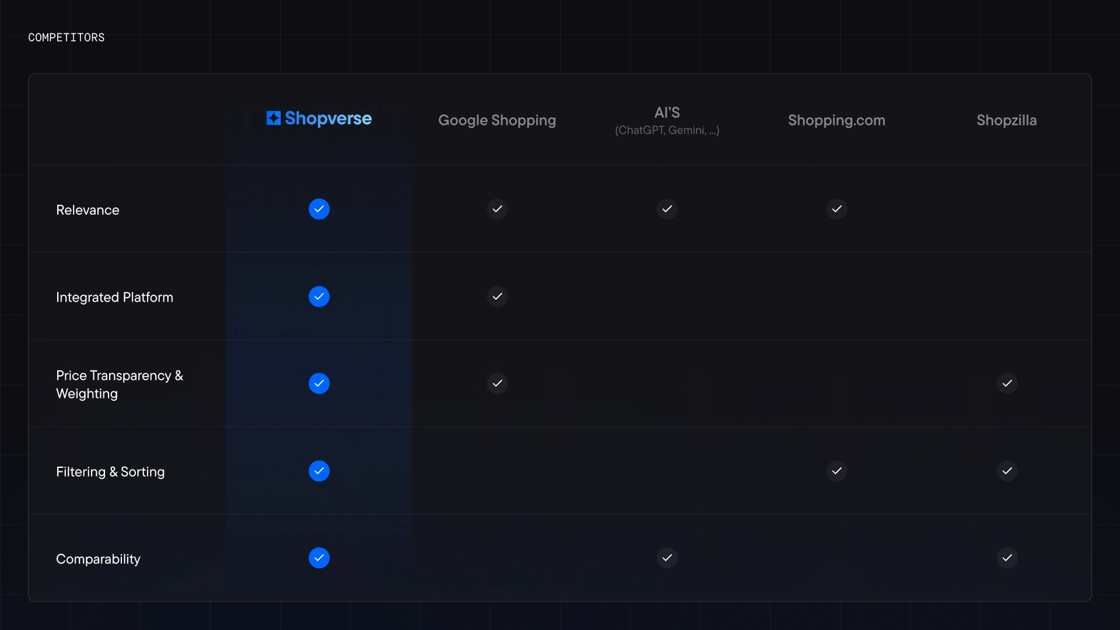This screenshot has width=1120, height=630.
Task: Click Shopping.com's Filtering & Sorting checkmark
Action: tap(836, 471)
